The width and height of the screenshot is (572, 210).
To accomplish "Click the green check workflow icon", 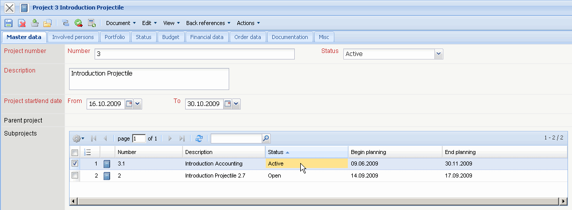I will [x=79, y=23].
